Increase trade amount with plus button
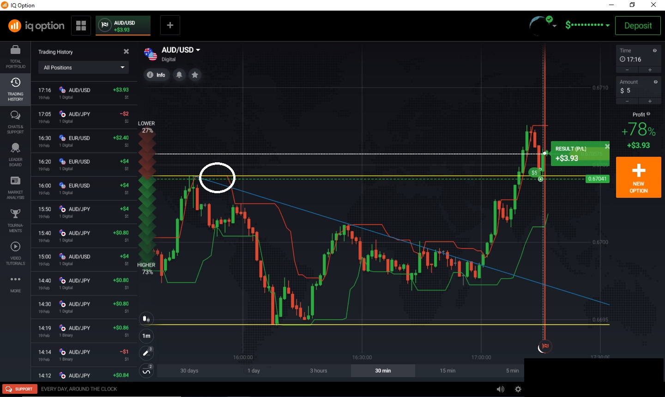The height and width of the screenshot is (397, 665). 650,101
